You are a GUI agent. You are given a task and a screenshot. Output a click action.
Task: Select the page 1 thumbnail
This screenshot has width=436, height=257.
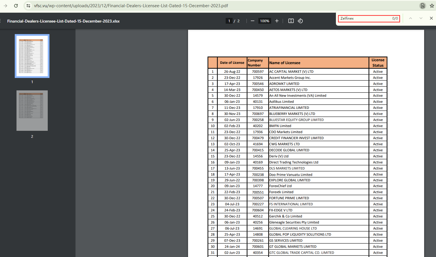coord(32,56)
